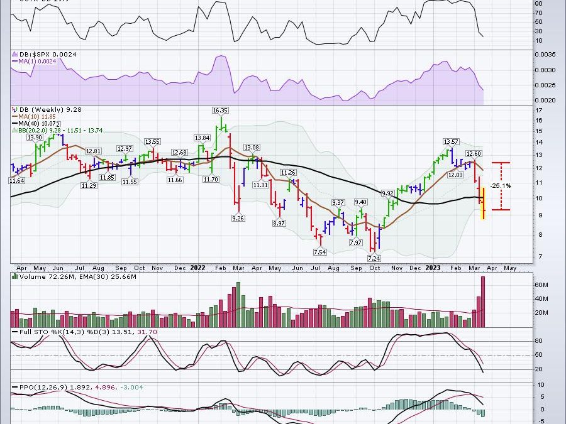Select the 12.68 price label
The width and height of the screenshot is (566, 424).
179,152
